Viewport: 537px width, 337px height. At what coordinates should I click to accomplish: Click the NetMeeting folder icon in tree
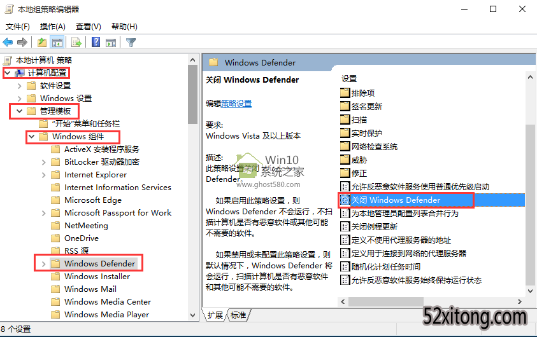coord(55,225)
